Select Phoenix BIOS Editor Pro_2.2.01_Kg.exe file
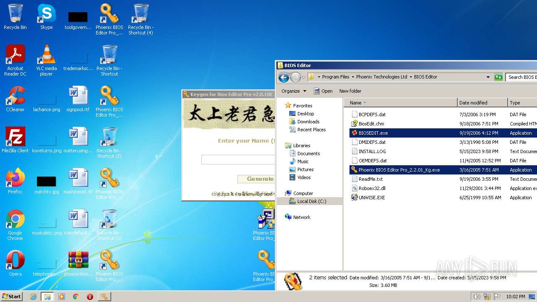Screen dimensions: 537x302 point(399,170)
